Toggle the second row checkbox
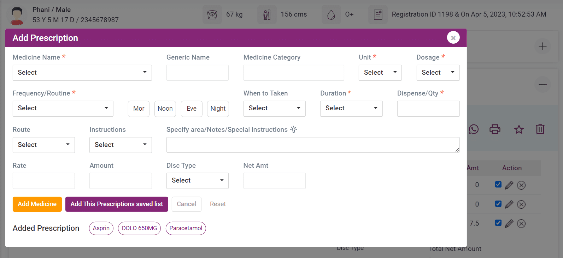The width and height of the screenshot is (563, 258). point(498,204)
